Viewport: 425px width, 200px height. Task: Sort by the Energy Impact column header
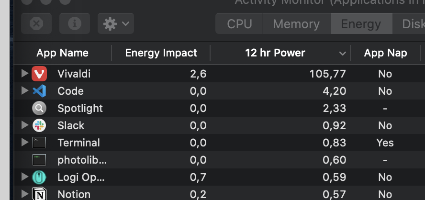161,53
